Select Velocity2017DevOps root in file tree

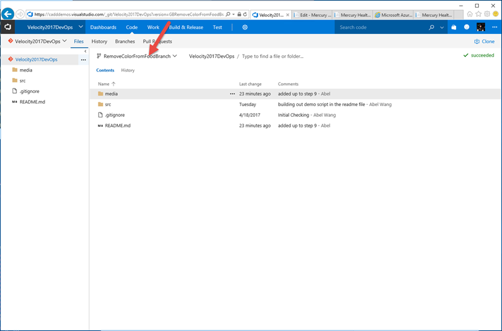pyautogui.click(x=36, y=60)
